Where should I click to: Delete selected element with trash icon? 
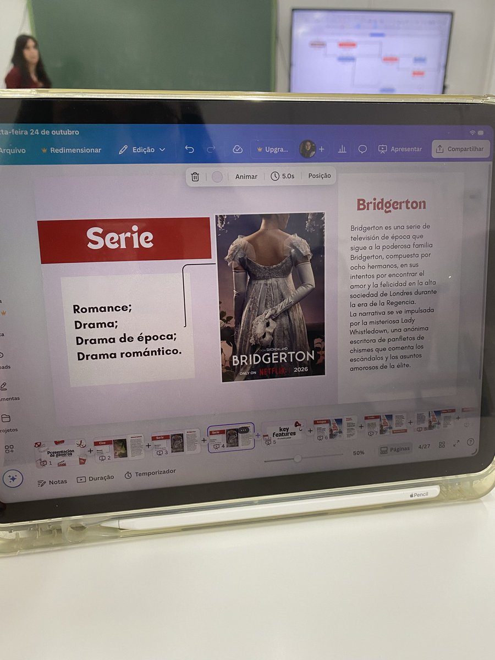[x=195, y=177]
